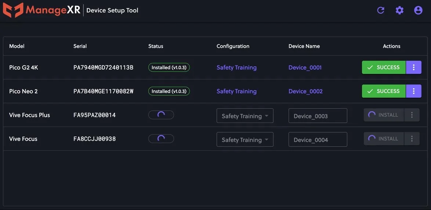Click model name Vive Focus Plus
Screen dimensions: 431x210
click(29, 115)
